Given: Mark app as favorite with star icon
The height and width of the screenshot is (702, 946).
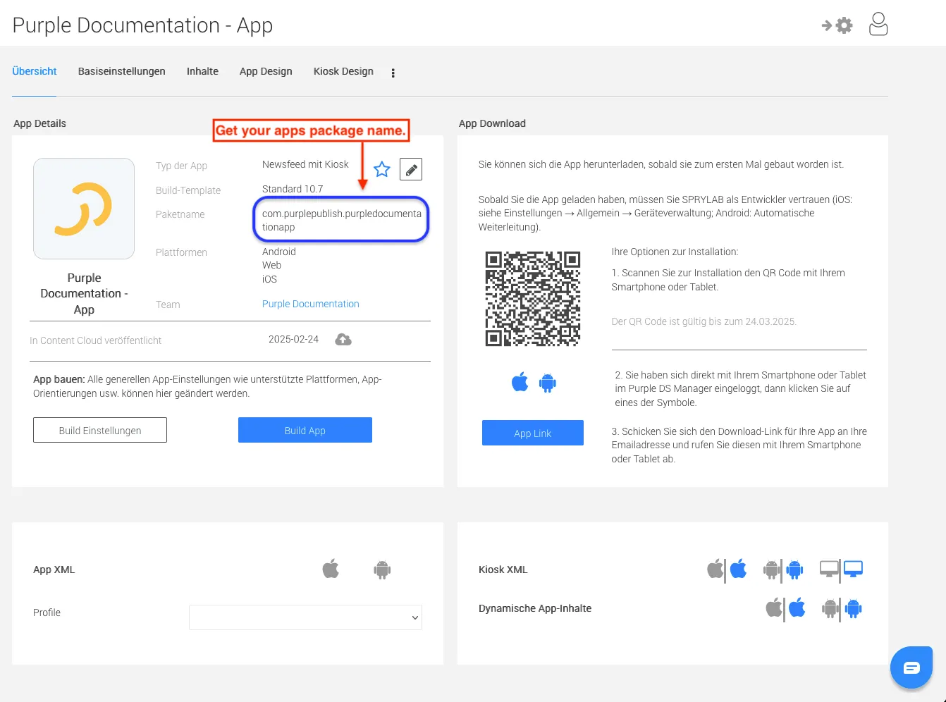Looking at the screenshot, I should pyautogui.click(x=381, y=169).
